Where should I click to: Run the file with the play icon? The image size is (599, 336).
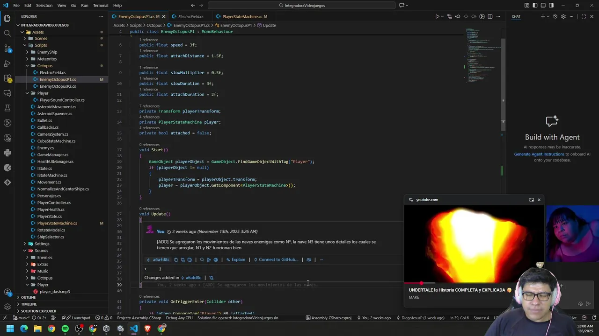click(437, 16)
